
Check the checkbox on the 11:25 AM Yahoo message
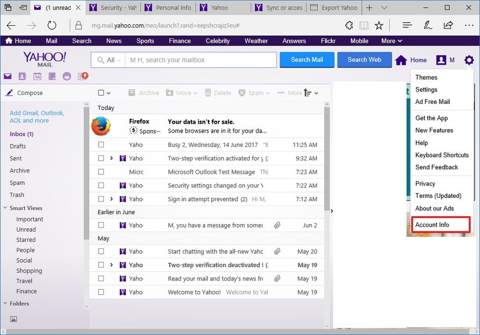101,144
